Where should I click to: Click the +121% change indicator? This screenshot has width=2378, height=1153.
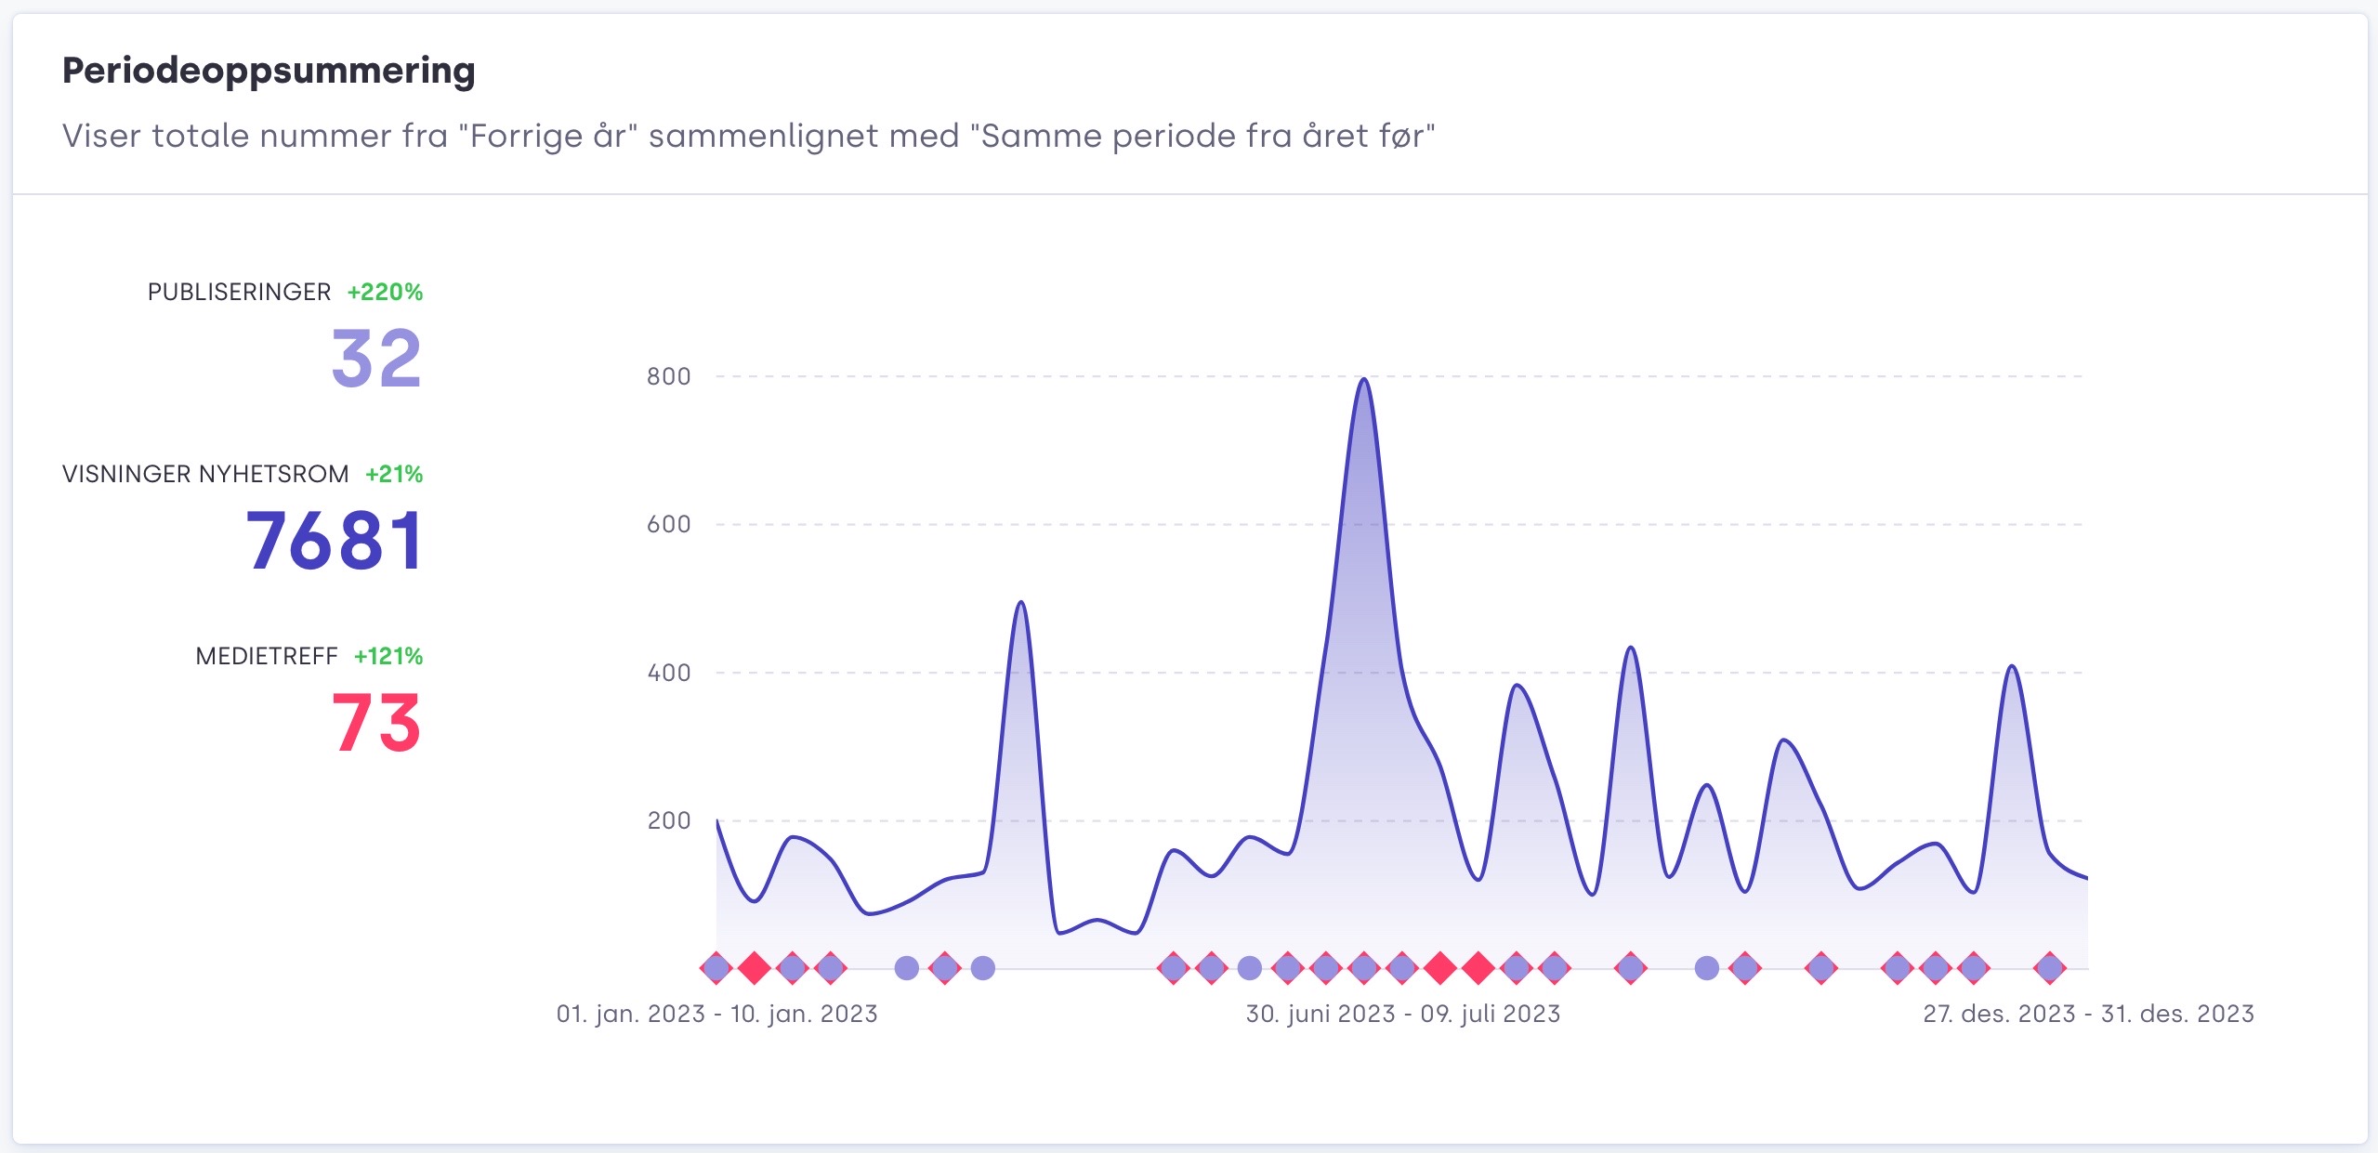(x=388, y=656)
